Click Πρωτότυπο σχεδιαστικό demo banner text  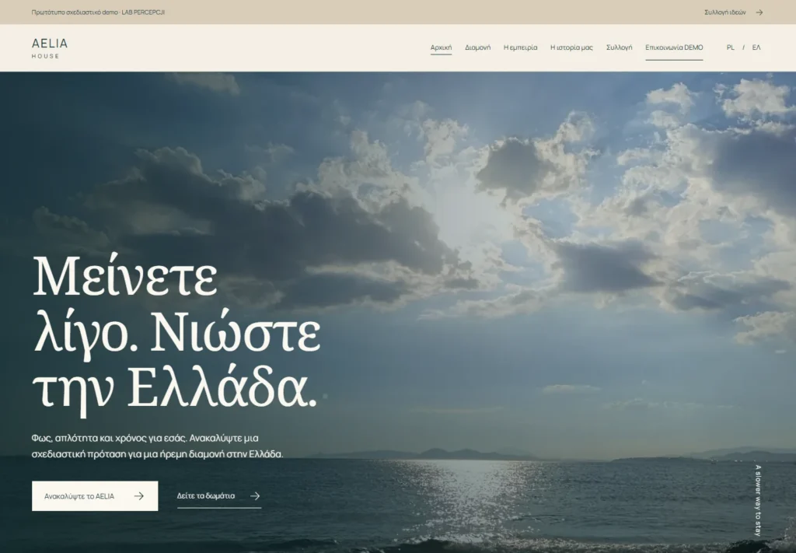coord(98,12)
